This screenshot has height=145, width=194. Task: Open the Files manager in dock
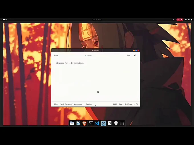coord(72,123)
